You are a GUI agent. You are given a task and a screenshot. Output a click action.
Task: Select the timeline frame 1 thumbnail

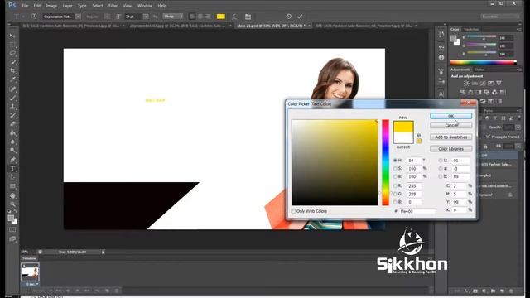[x=30, y=272]
